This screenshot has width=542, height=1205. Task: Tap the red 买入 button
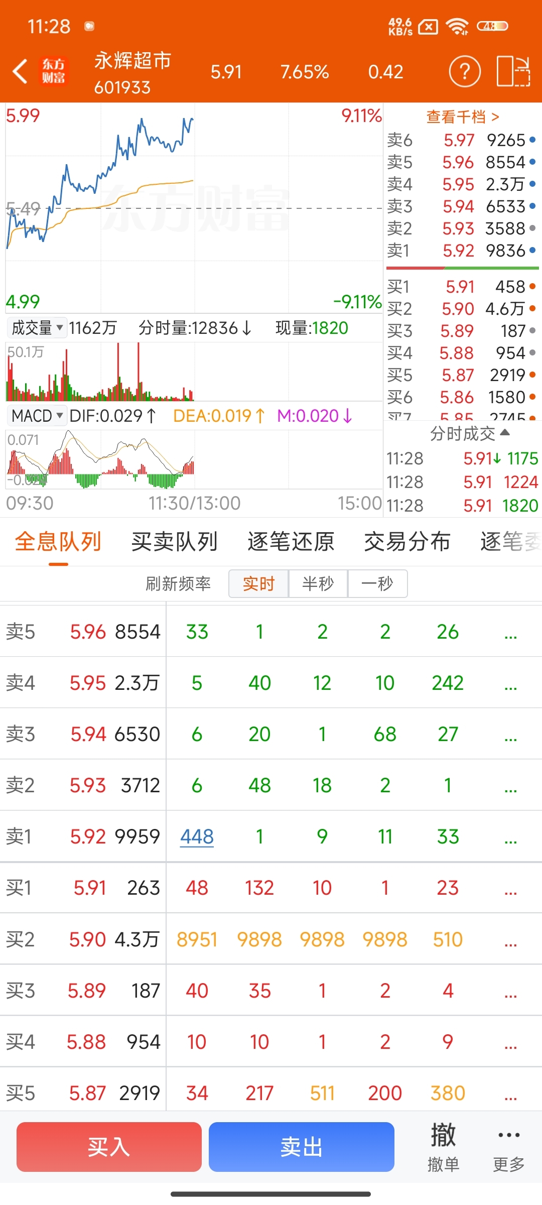pos(109,1147)
